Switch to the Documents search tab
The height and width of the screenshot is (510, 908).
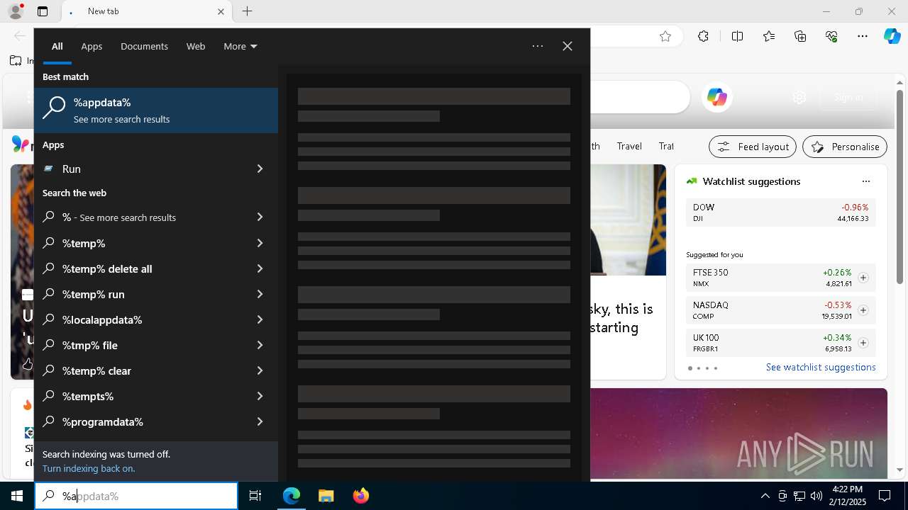(144, 46)
